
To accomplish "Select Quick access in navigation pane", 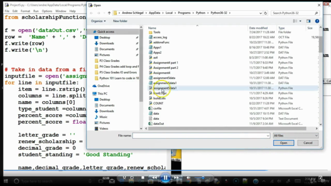I will [x=106, y=32].
